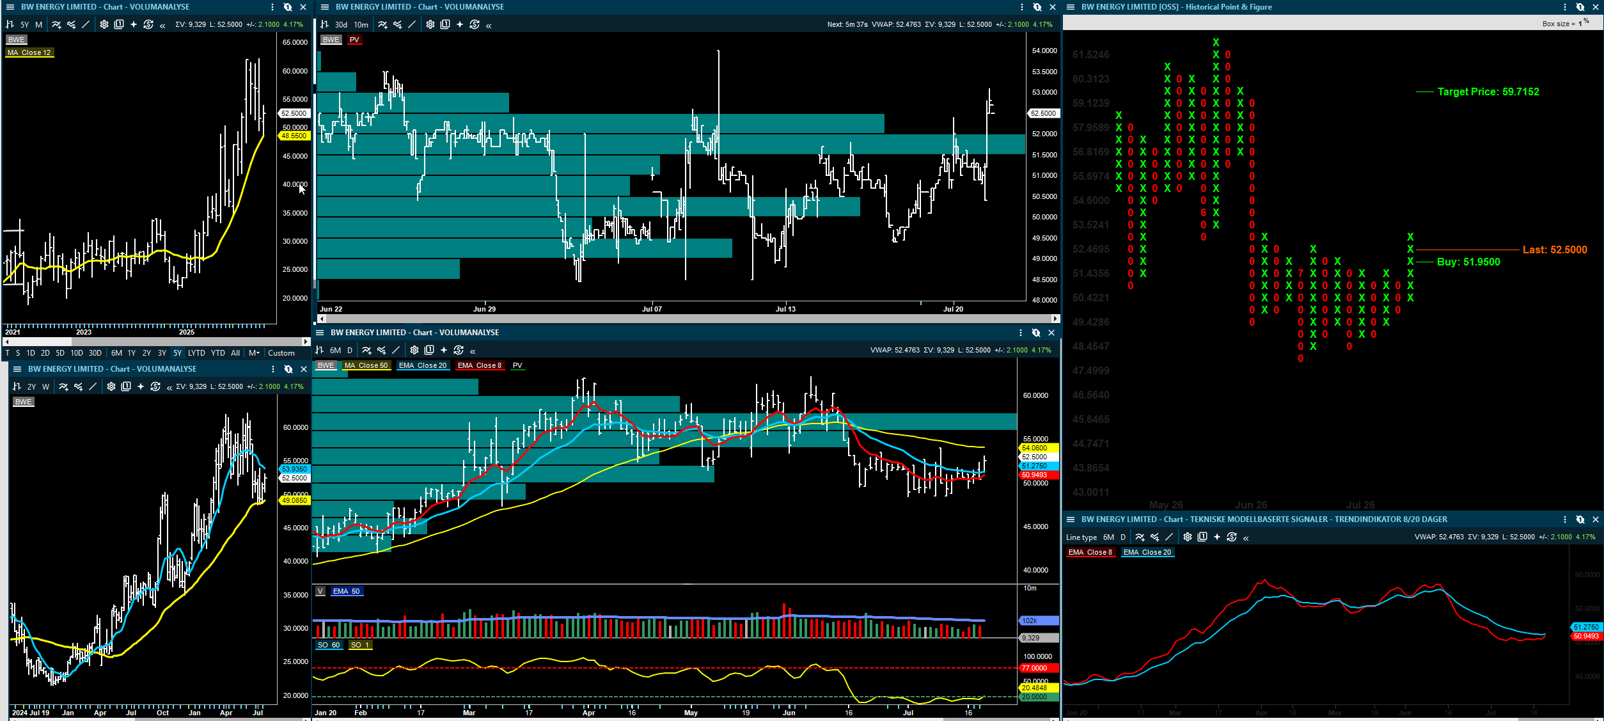The image size is (1604, 721).
Task: Click the Box size setting in Point & Figure
Action: (x=1565, y=23)
